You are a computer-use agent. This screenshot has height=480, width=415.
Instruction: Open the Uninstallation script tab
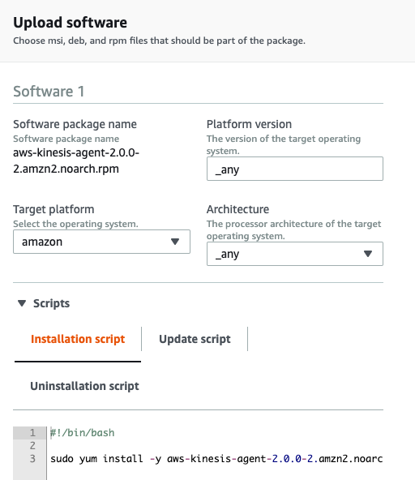[x=84, y=386]
